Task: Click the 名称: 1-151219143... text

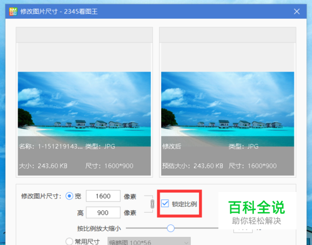Action: pyautogui.click(x=51, y=147)
